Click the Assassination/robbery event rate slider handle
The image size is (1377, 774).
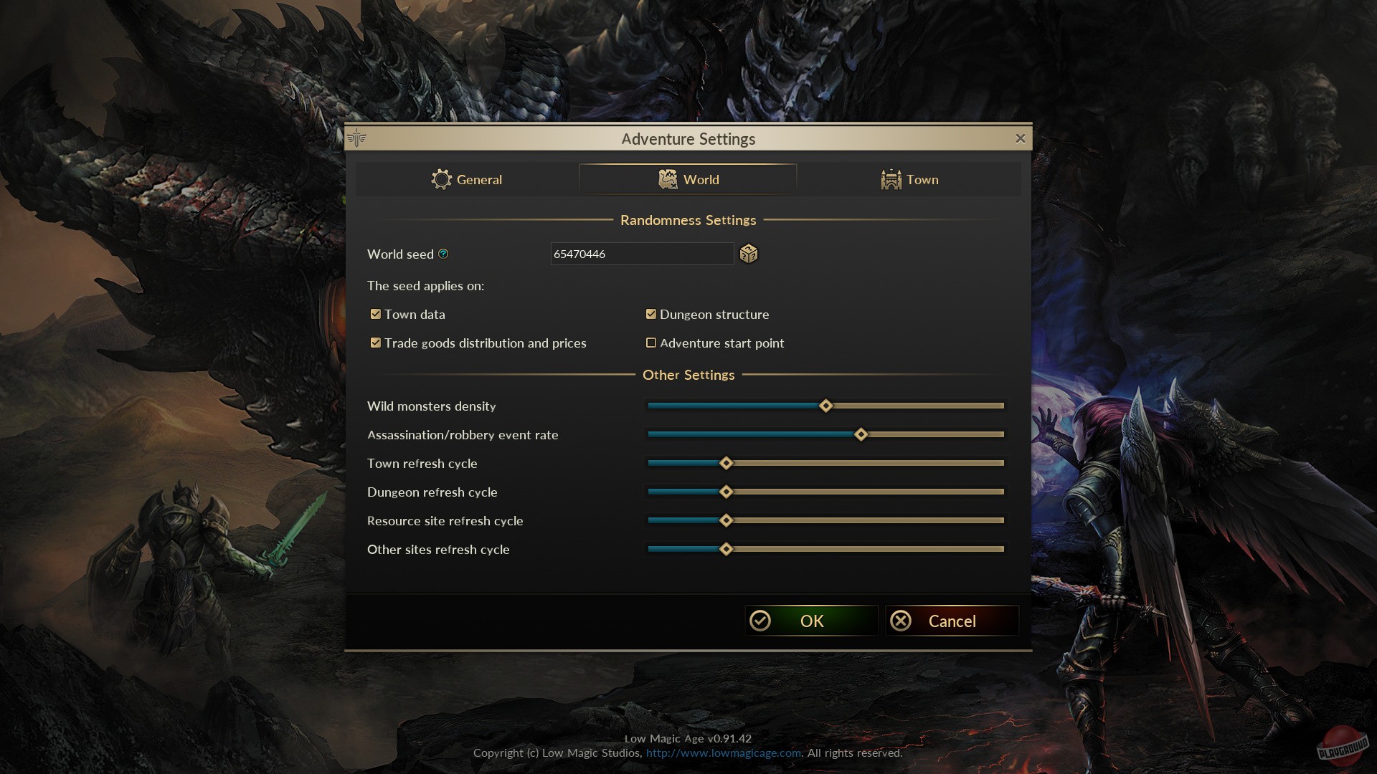pos(861,434)
